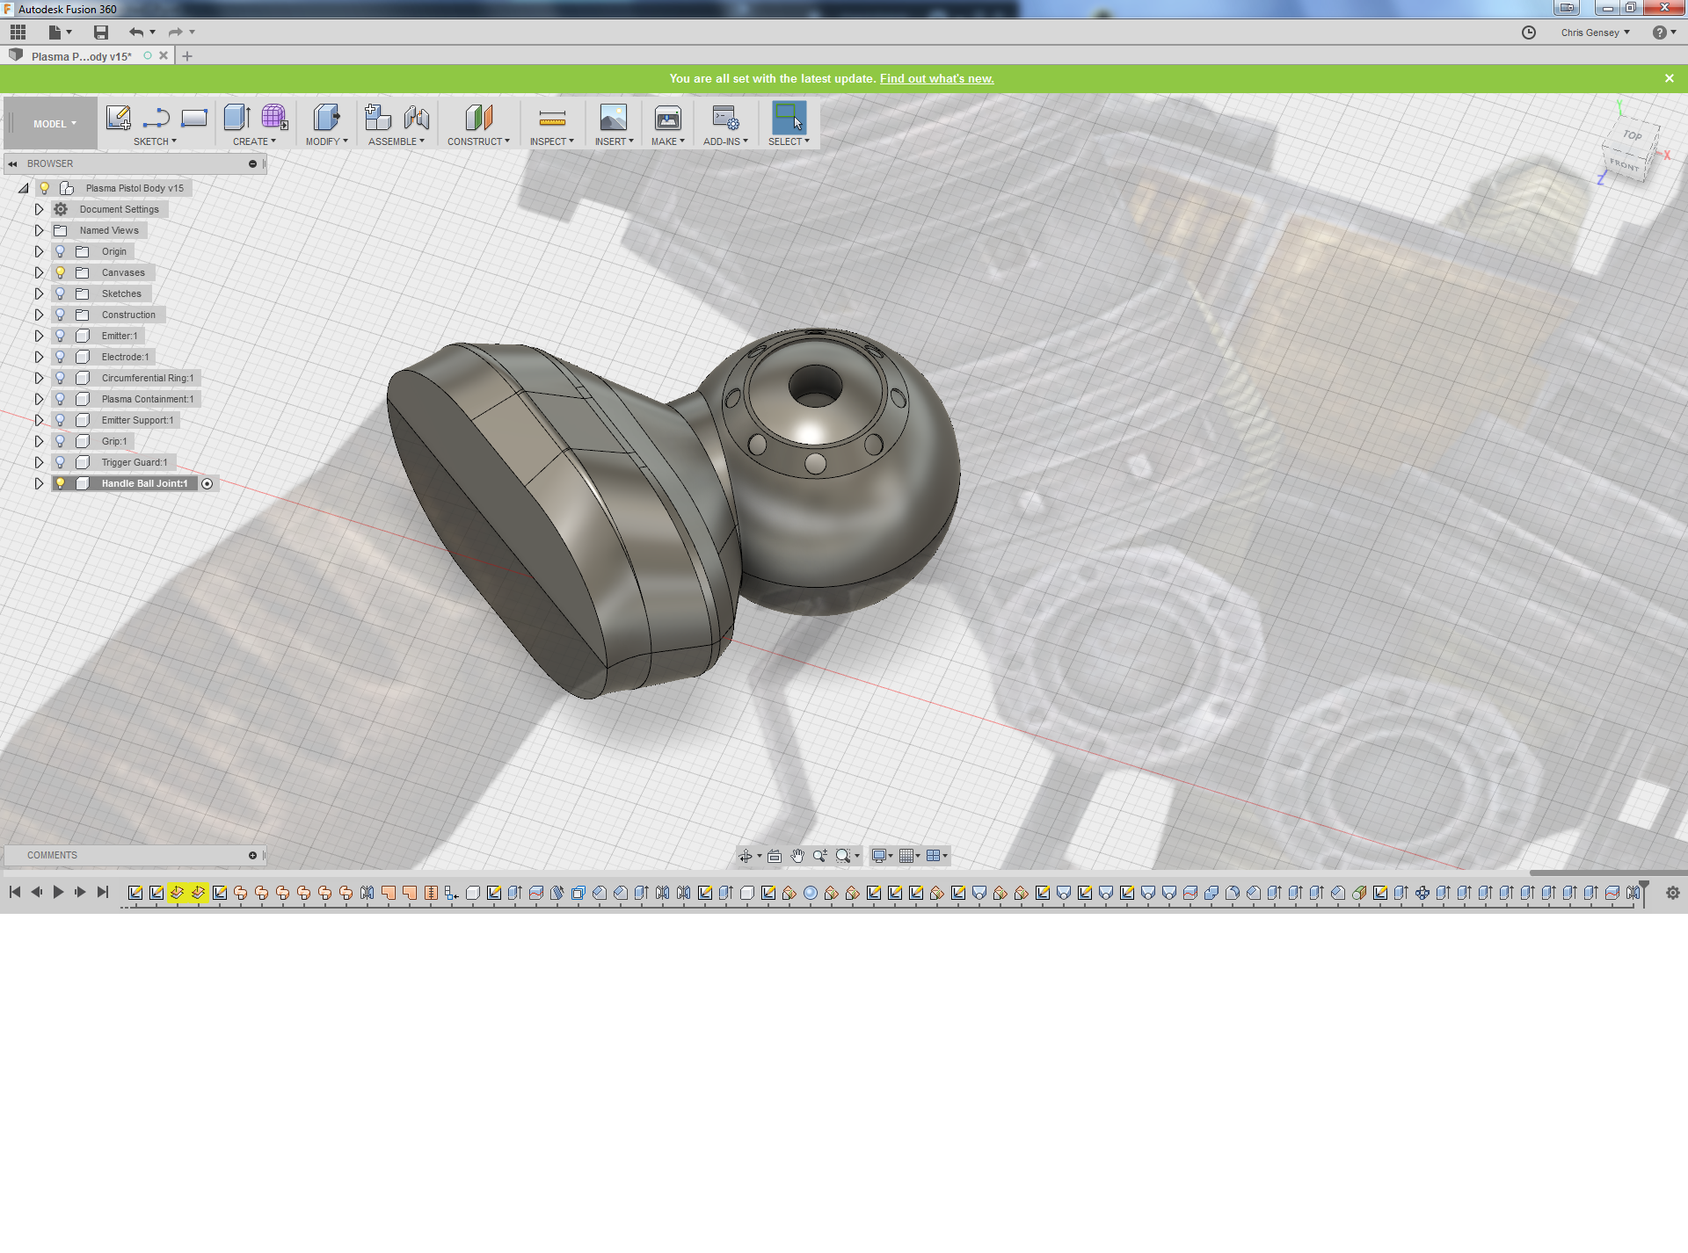Image resolution: width=1688 pixels, height=1253 pixels.
Task: Click the Press Pull icon under Modify
Action: point(326,117)
